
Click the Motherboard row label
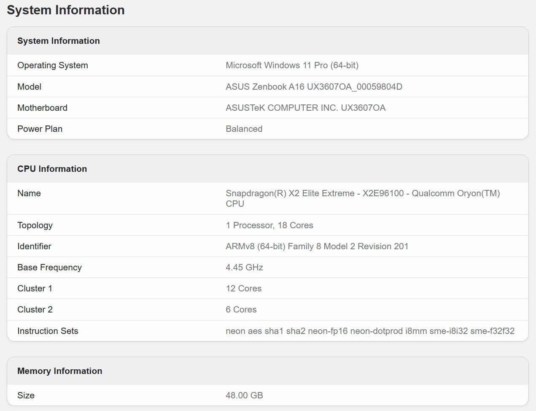click(42, 108)
